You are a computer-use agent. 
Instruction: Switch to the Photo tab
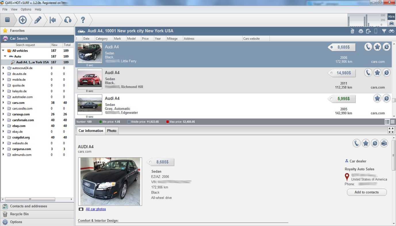(112, 131)
